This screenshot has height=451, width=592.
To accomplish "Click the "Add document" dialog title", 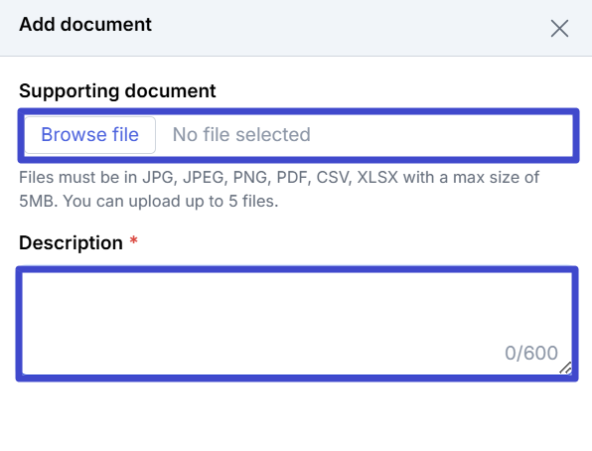I will coord(85,25).
